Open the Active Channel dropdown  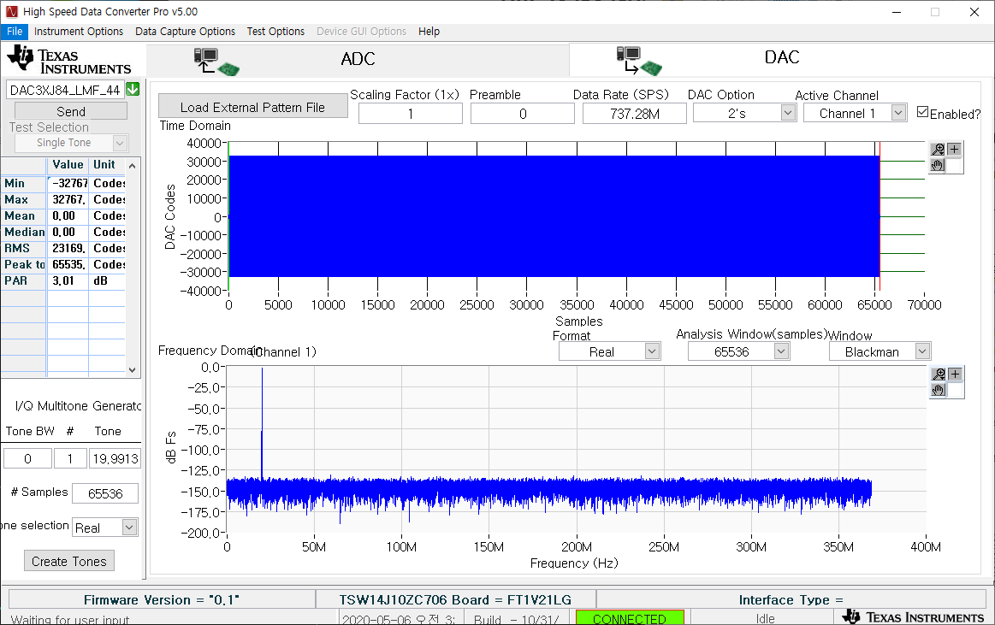(x=898, y=114)
